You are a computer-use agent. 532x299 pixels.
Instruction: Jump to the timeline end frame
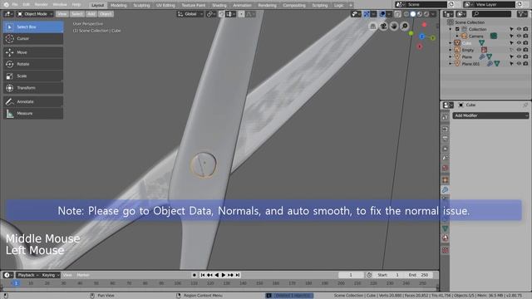238,275
